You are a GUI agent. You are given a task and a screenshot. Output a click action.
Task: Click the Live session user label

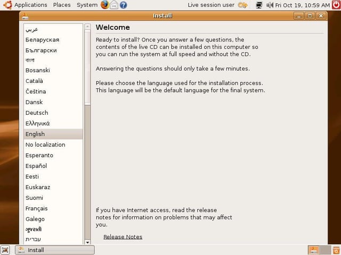211,5
